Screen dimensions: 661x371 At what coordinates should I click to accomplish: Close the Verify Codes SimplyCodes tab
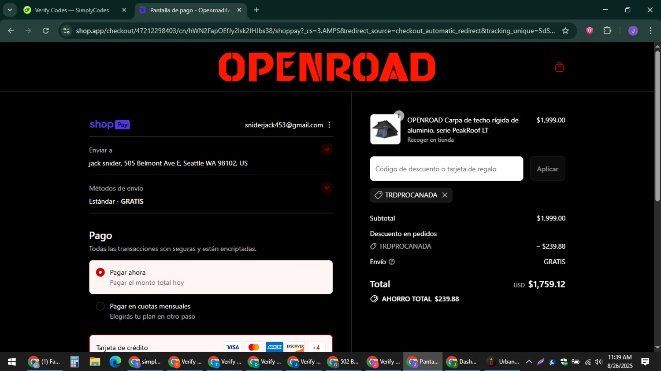(124, 10)
